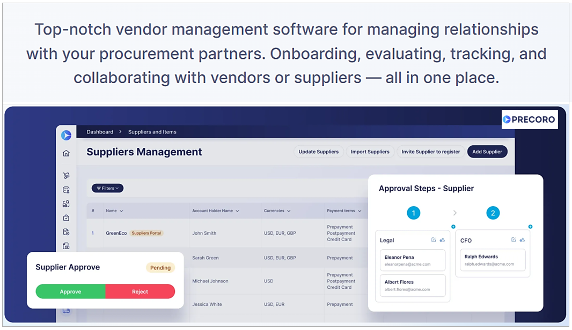Click the blue Precoro avatar atop the sidebar
This screenshot has height=330, width=572.
(65, 136)
